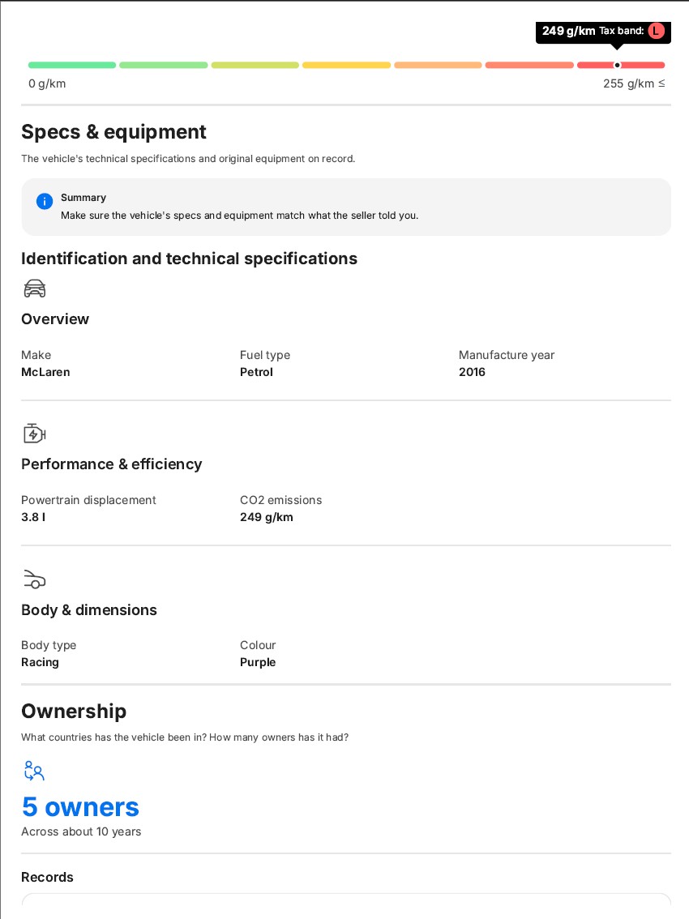Click the 'Ownership' heading

(x=74, y=712)
